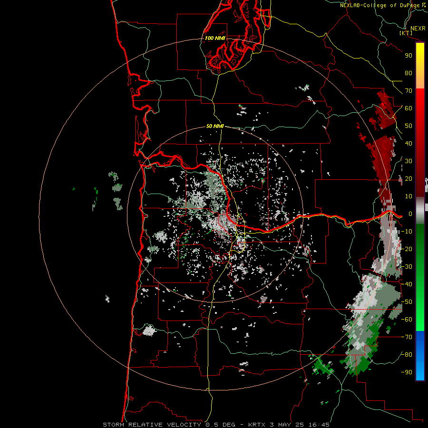Screen dimensions: 428x428
Task: Select the 50 value on velocity scale
Action: click(409, 126)
